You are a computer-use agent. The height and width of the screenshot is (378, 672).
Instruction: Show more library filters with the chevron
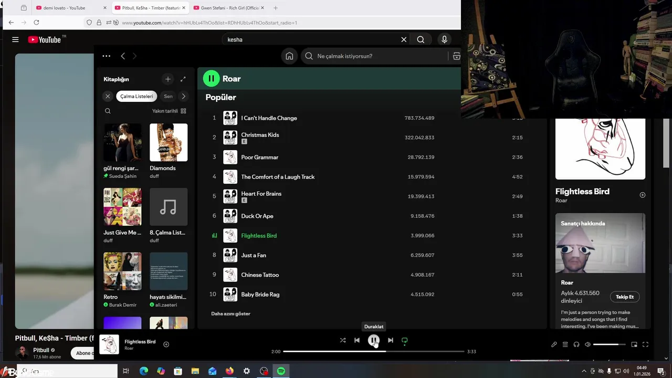point(183,96)
